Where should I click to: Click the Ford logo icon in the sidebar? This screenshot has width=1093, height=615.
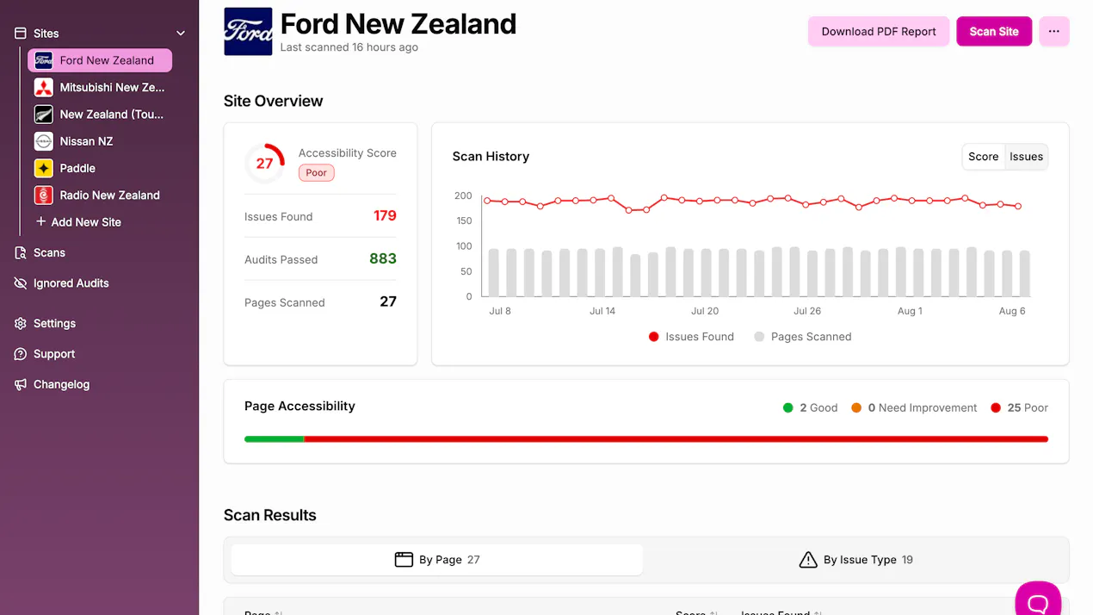coord(43,60)
